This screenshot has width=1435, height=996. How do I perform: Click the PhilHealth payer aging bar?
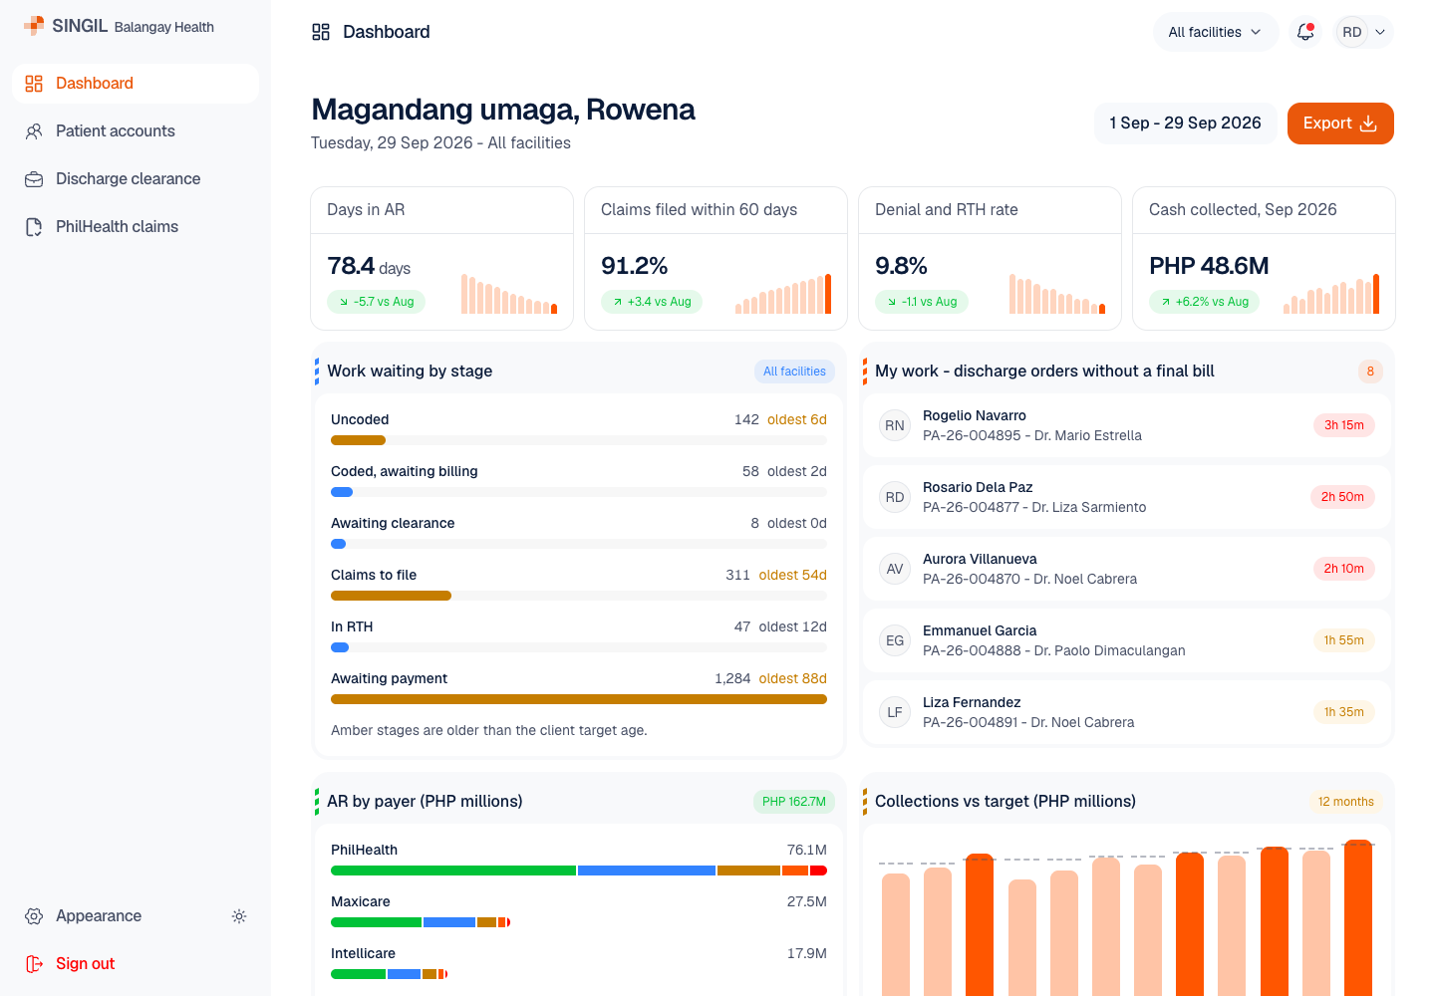579,871
